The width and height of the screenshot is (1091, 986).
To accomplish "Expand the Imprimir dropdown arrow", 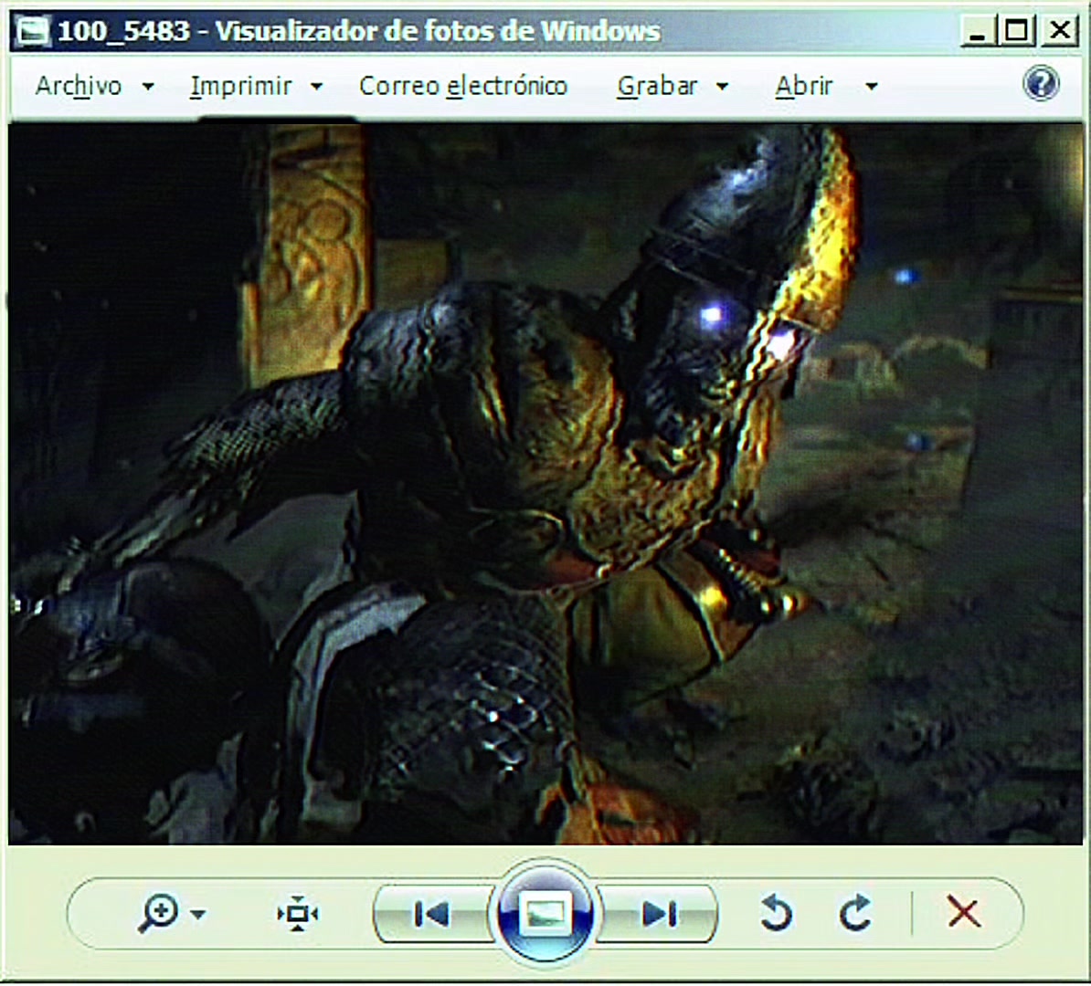I will [x=316, y=87].
